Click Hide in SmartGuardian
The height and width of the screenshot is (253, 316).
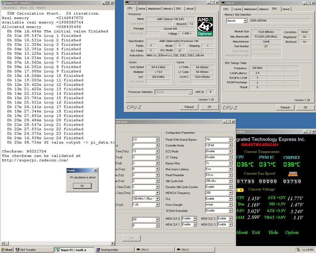(273, 232)
